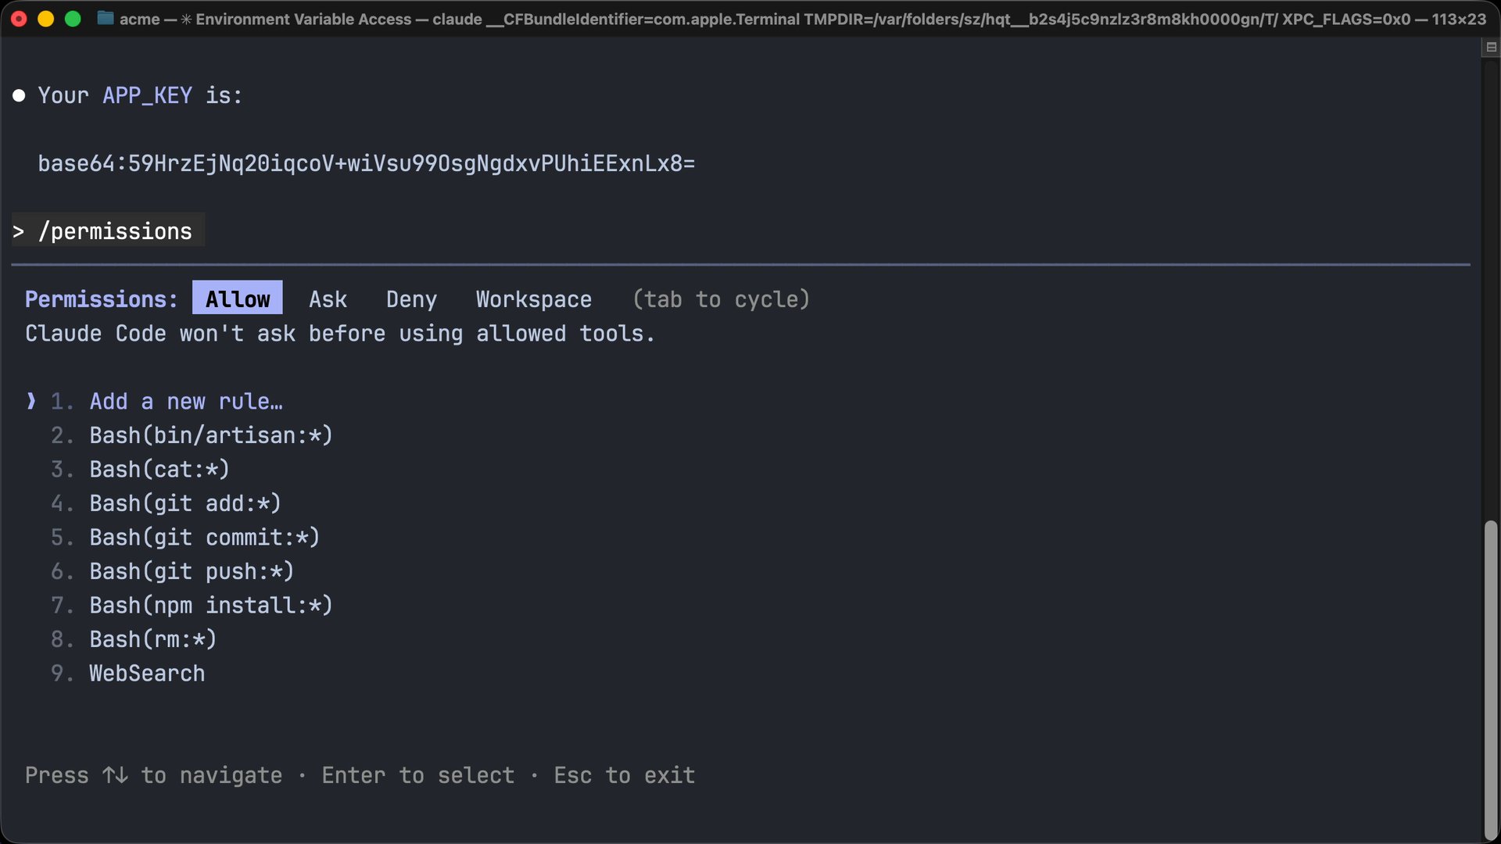Viewport: 1501px width, 844px height.
Task: Select the Bash(cat:*) rule
Action: coord(159,469)
